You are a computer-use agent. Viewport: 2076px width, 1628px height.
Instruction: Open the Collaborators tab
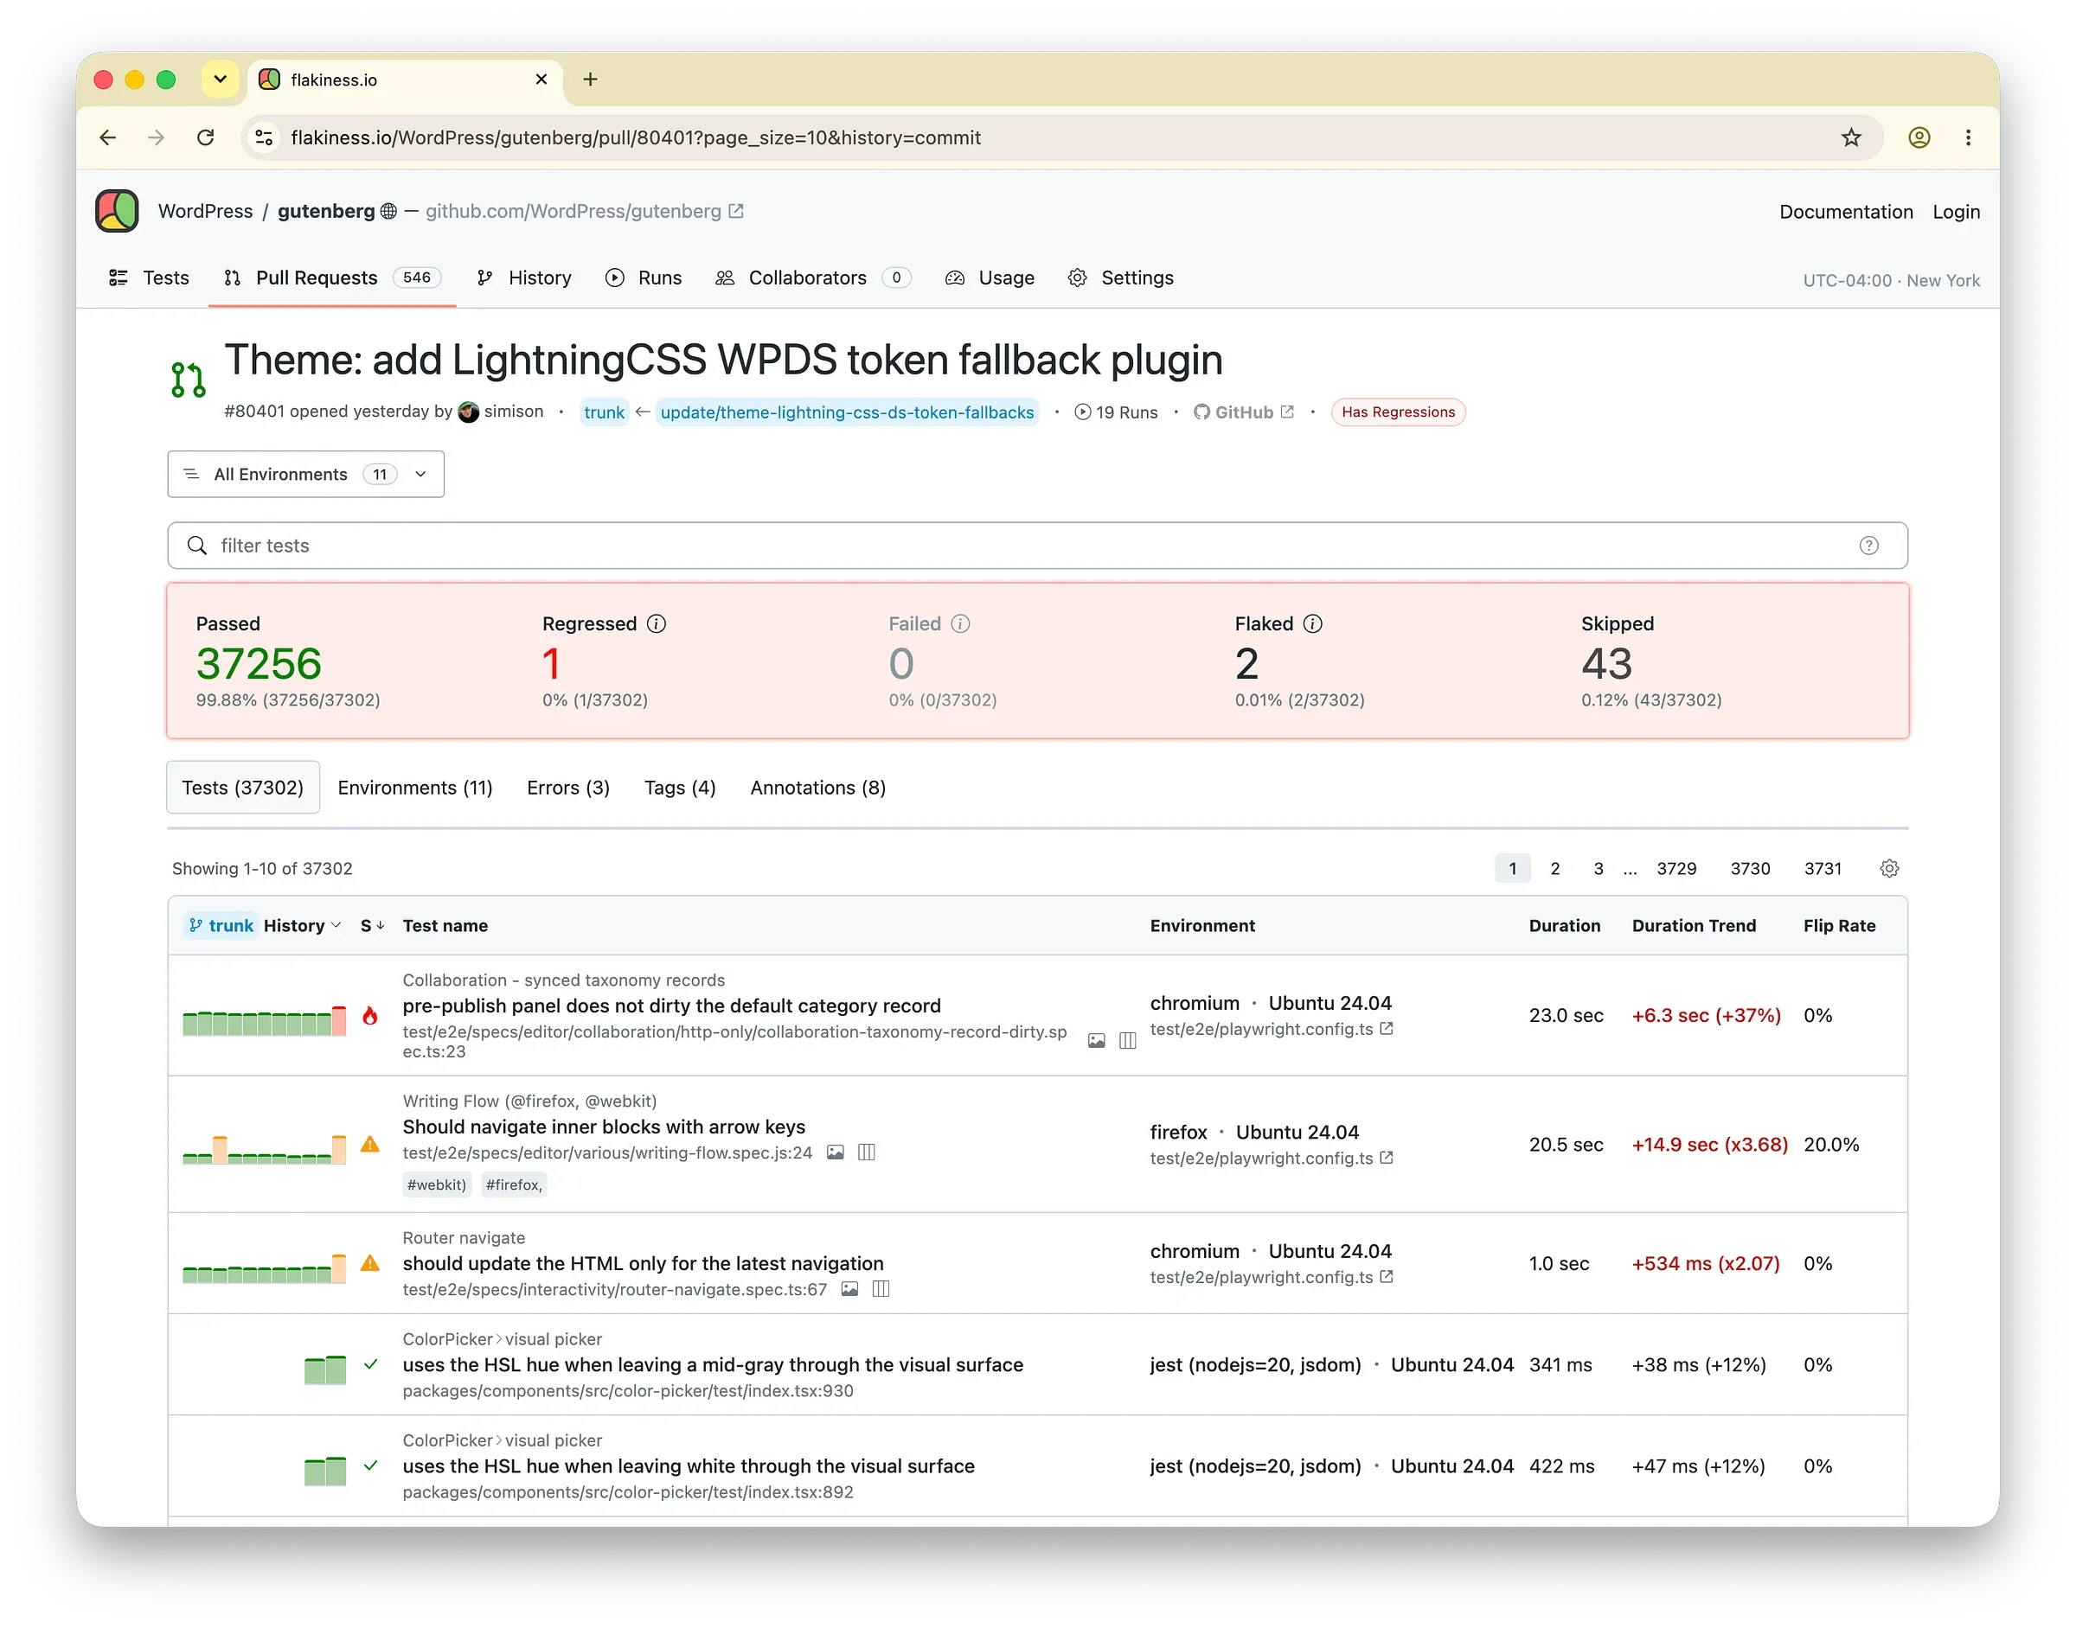(x=813, y=278)
